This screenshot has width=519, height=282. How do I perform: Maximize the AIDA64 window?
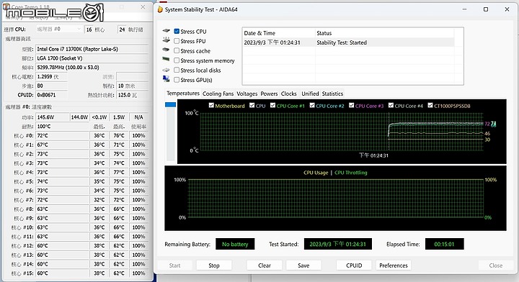pos(486,9)
